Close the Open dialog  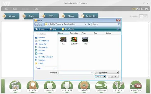[118, 20]
